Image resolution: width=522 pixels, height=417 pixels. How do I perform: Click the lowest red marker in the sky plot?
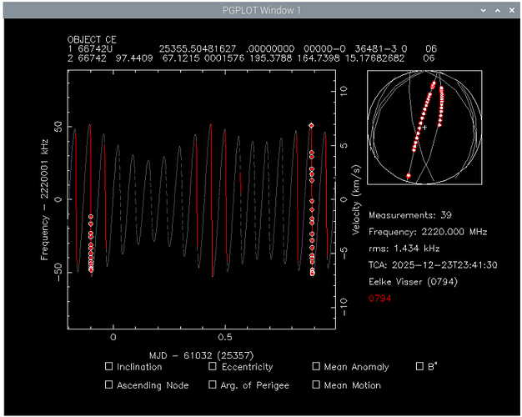click(x=409, y=176)
